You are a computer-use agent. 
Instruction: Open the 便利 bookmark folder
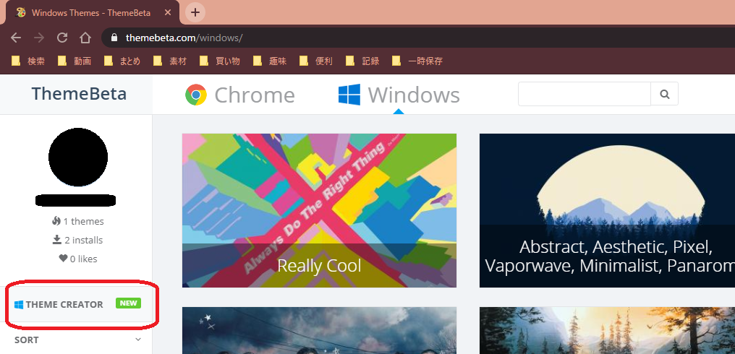click(316, 61)
